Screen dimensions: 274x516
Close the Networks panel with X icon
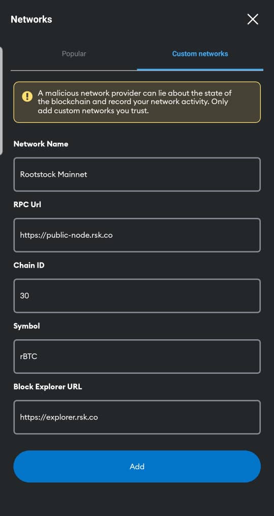point(253,19)
